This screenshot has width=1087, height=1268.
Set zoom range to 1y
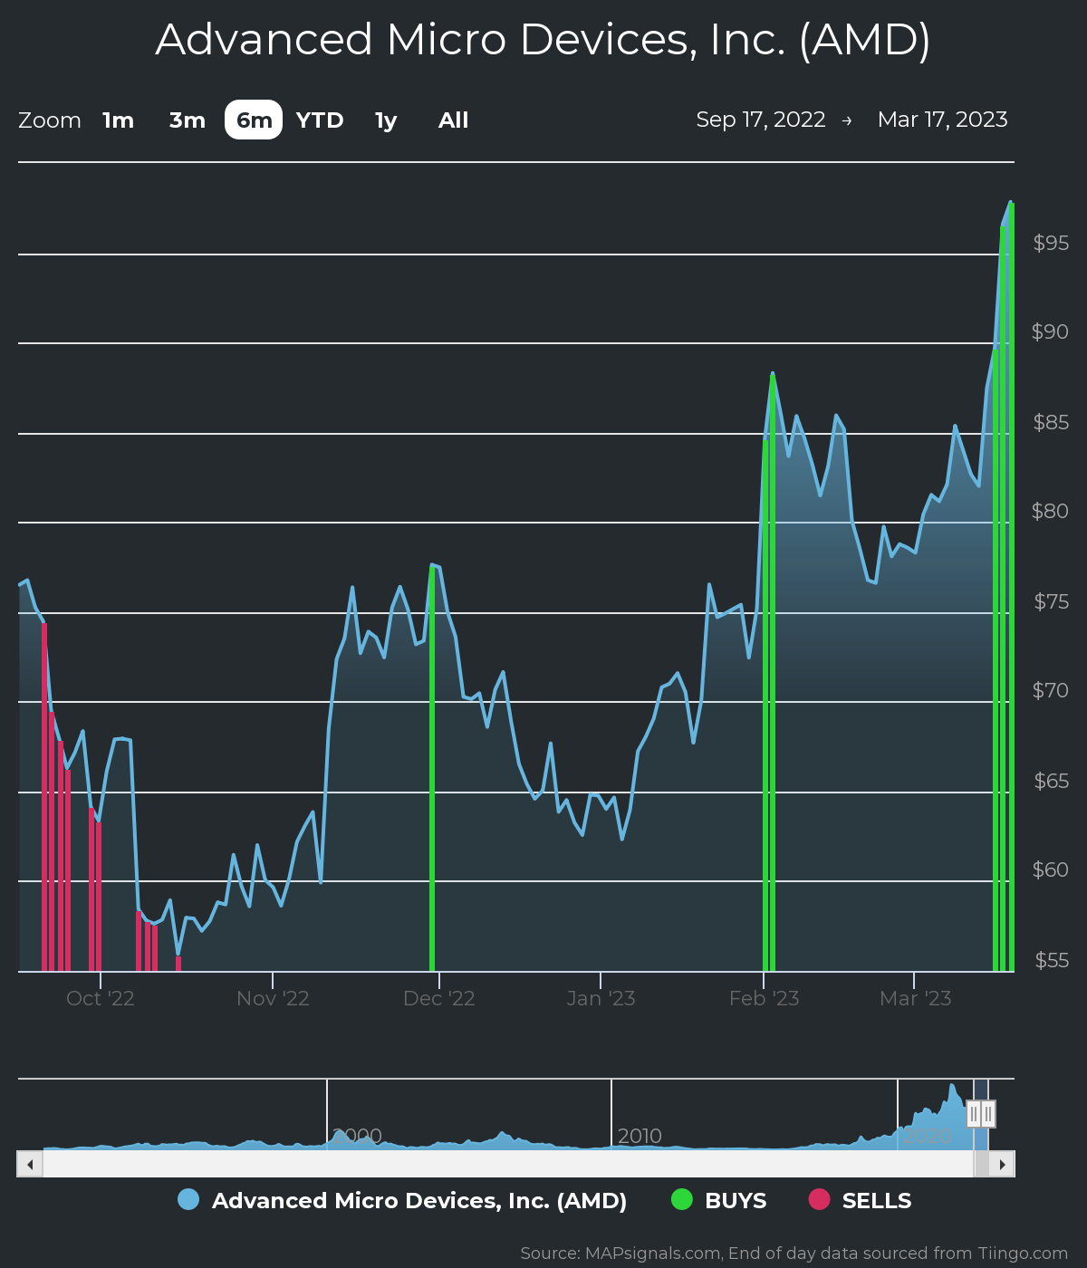point(386,120)
